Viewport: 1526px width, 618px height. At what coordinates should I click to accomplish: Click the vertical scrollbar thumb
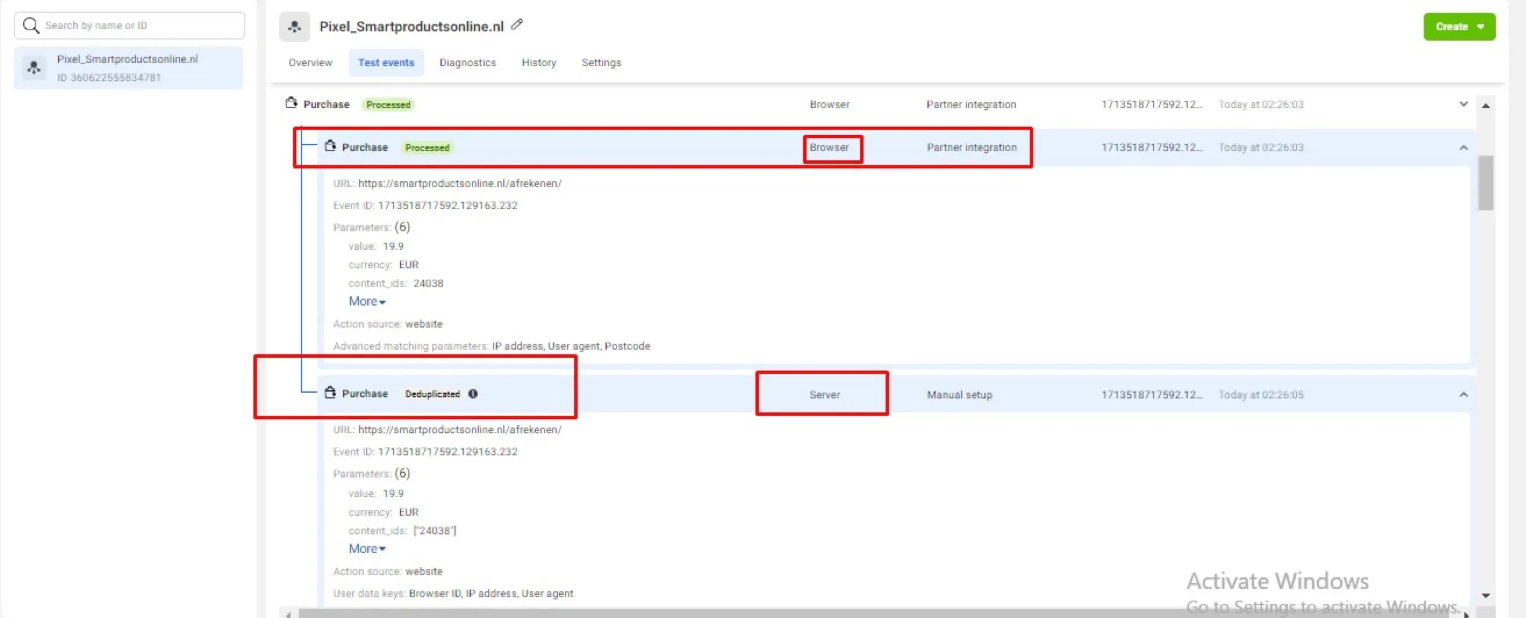tap(1485, 182)
